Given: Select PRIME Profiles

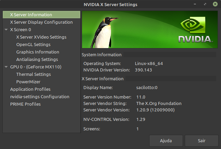Looking at the screenshot, I should 25,104.
